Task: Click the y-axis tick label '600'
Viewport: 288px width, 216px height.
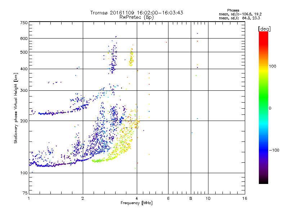Action: click(24, 39)
